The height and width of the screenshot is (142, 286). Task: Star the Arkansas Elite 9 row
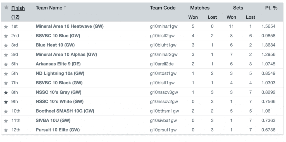(x=6, y=64)
